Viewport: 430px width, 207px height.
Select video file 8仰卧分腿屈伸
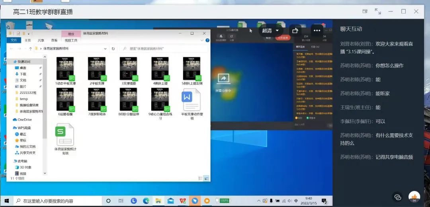click(x=128, y=102)
